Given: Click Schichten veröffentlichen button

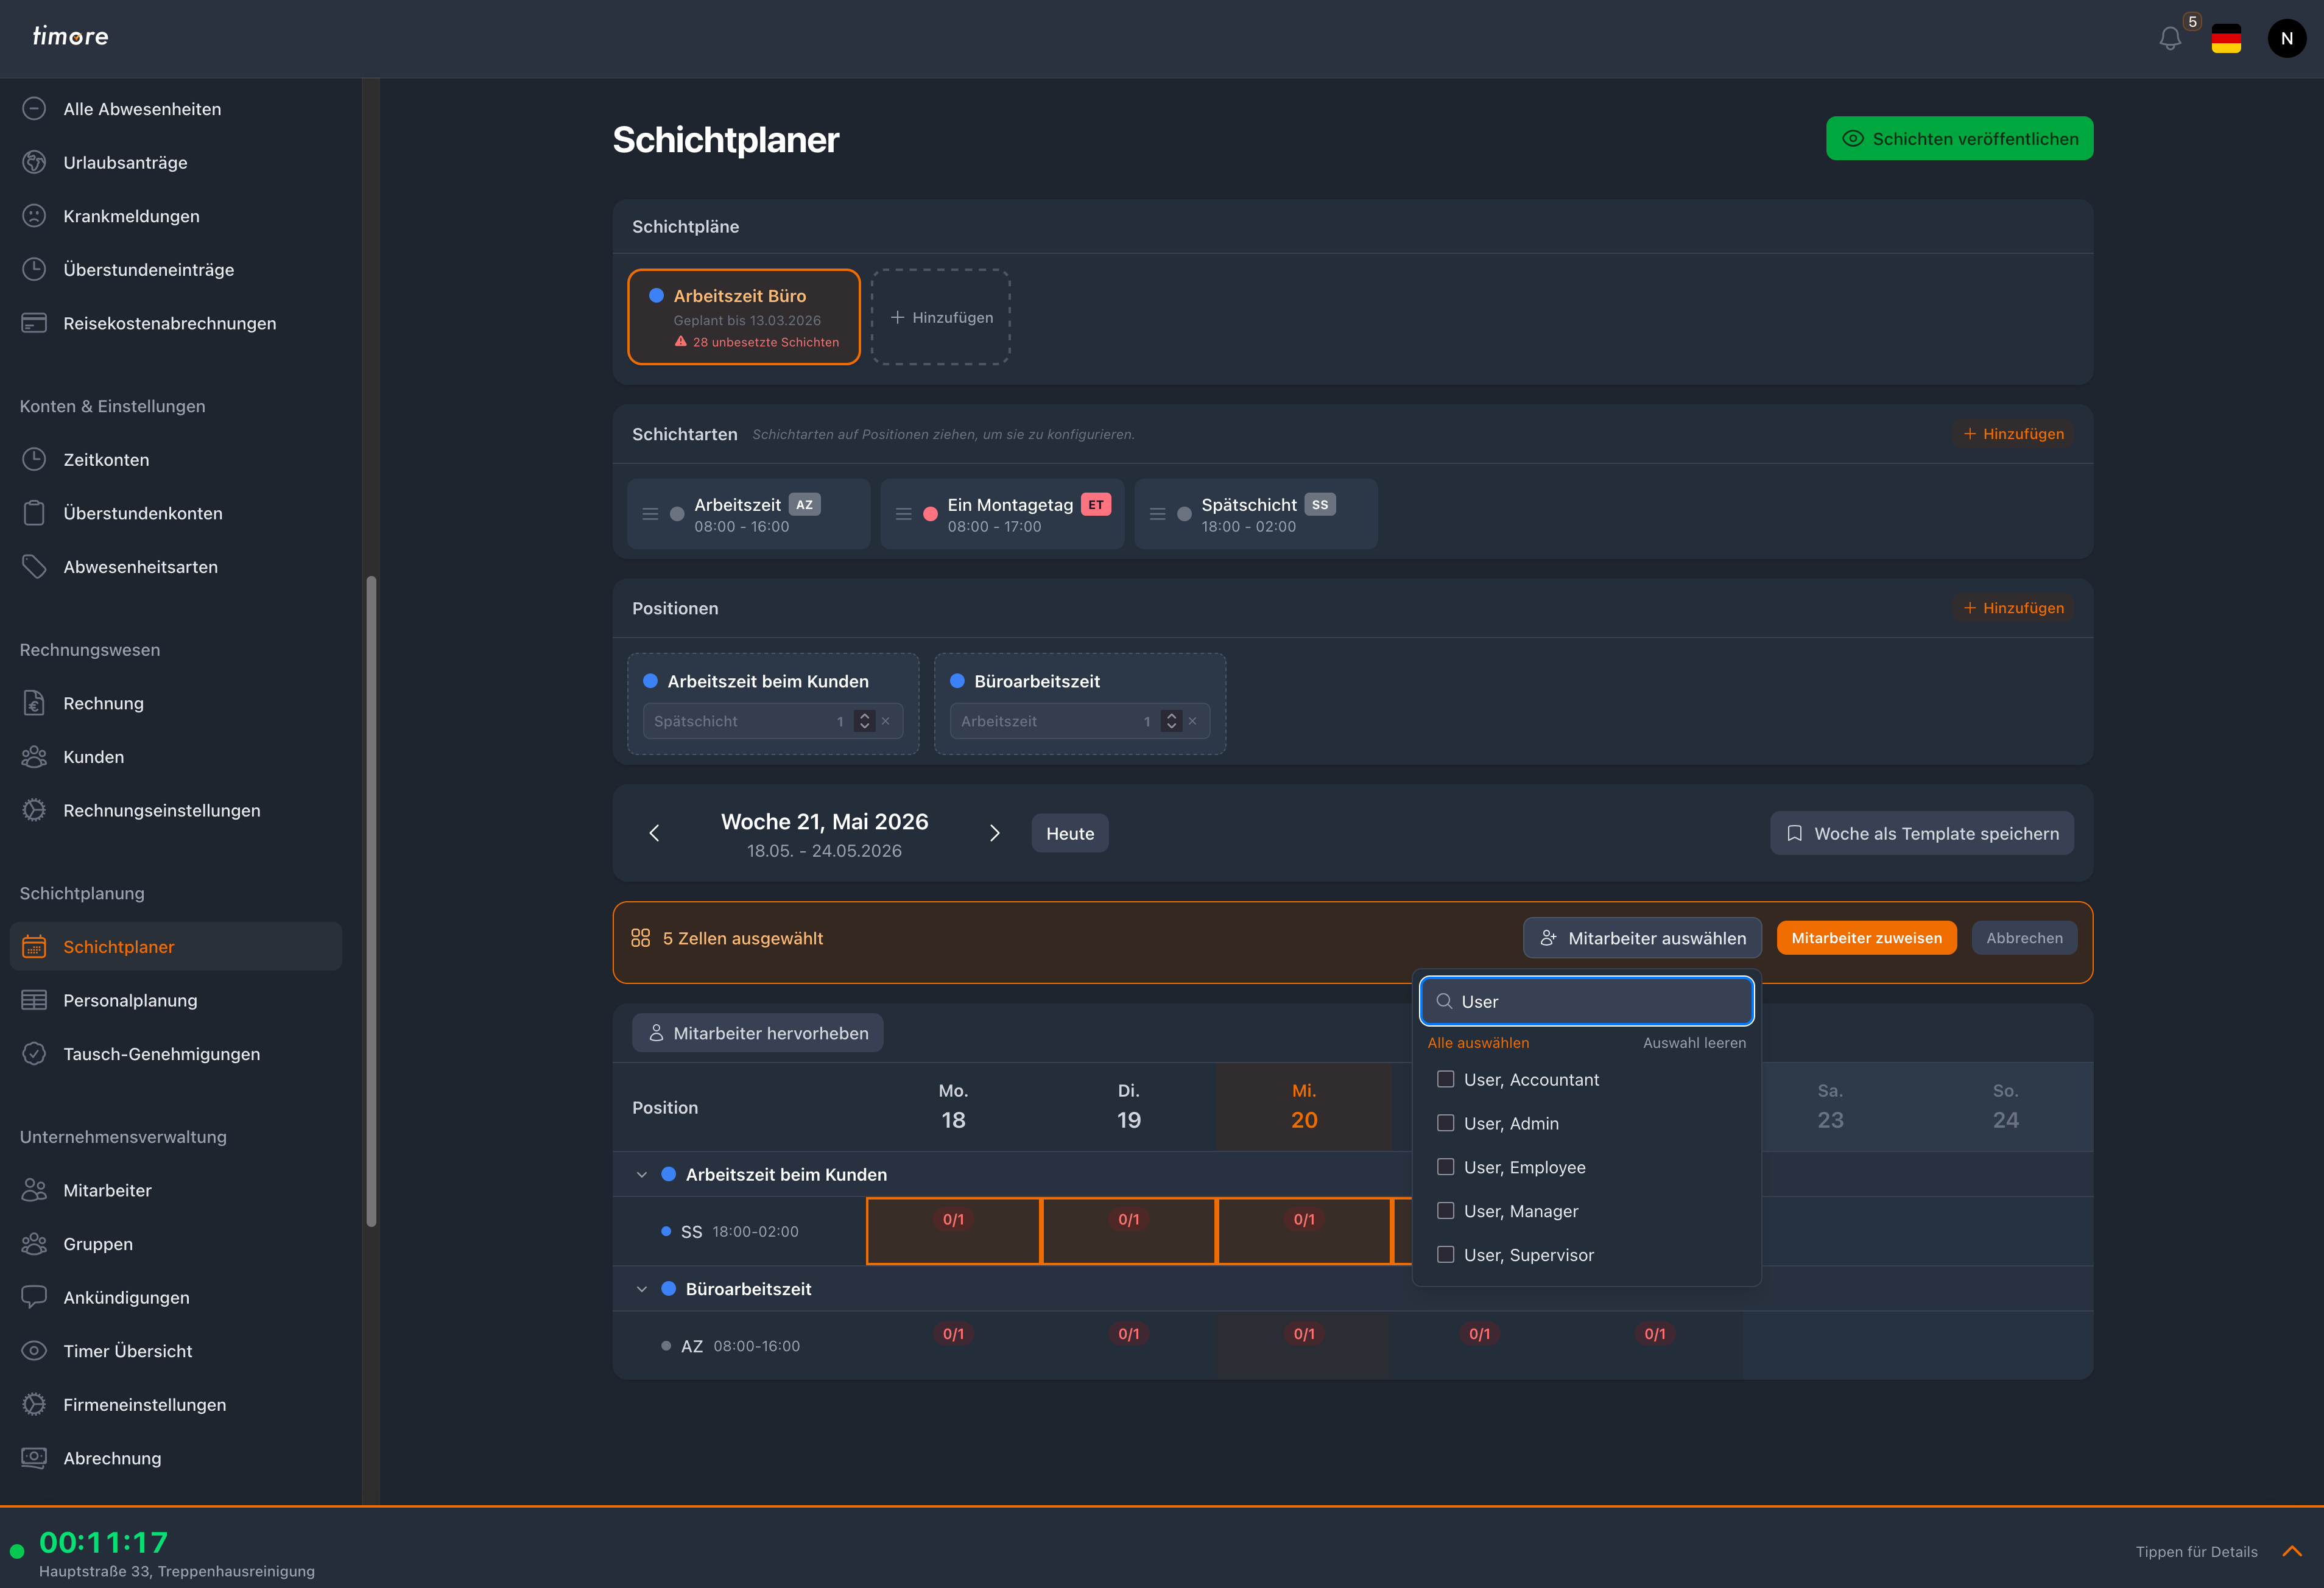Looking at the screenshot, I should pyautogui.click(x=1959, y=138).
